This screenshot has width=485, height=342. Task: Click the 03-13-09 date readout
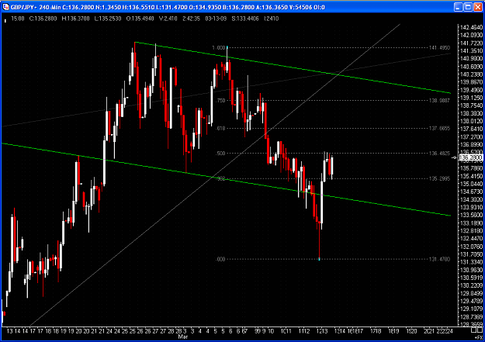216,19
